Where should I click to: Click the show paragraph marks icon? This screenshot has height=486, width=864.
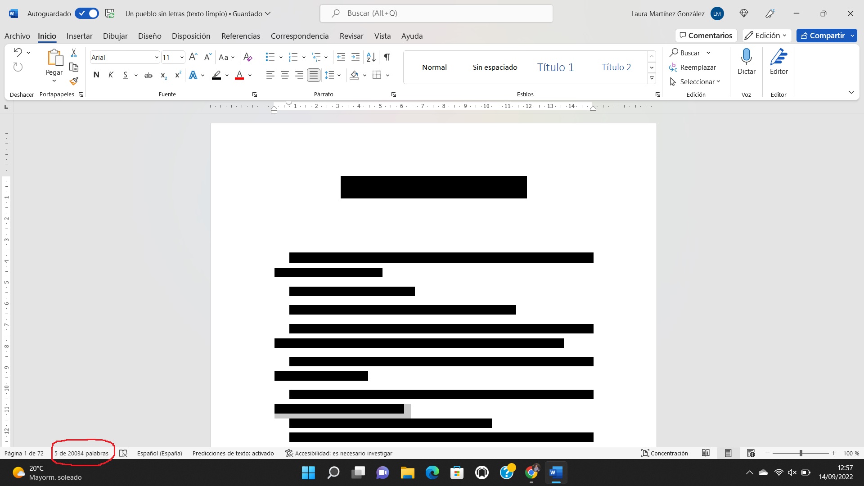coord(387,57)
